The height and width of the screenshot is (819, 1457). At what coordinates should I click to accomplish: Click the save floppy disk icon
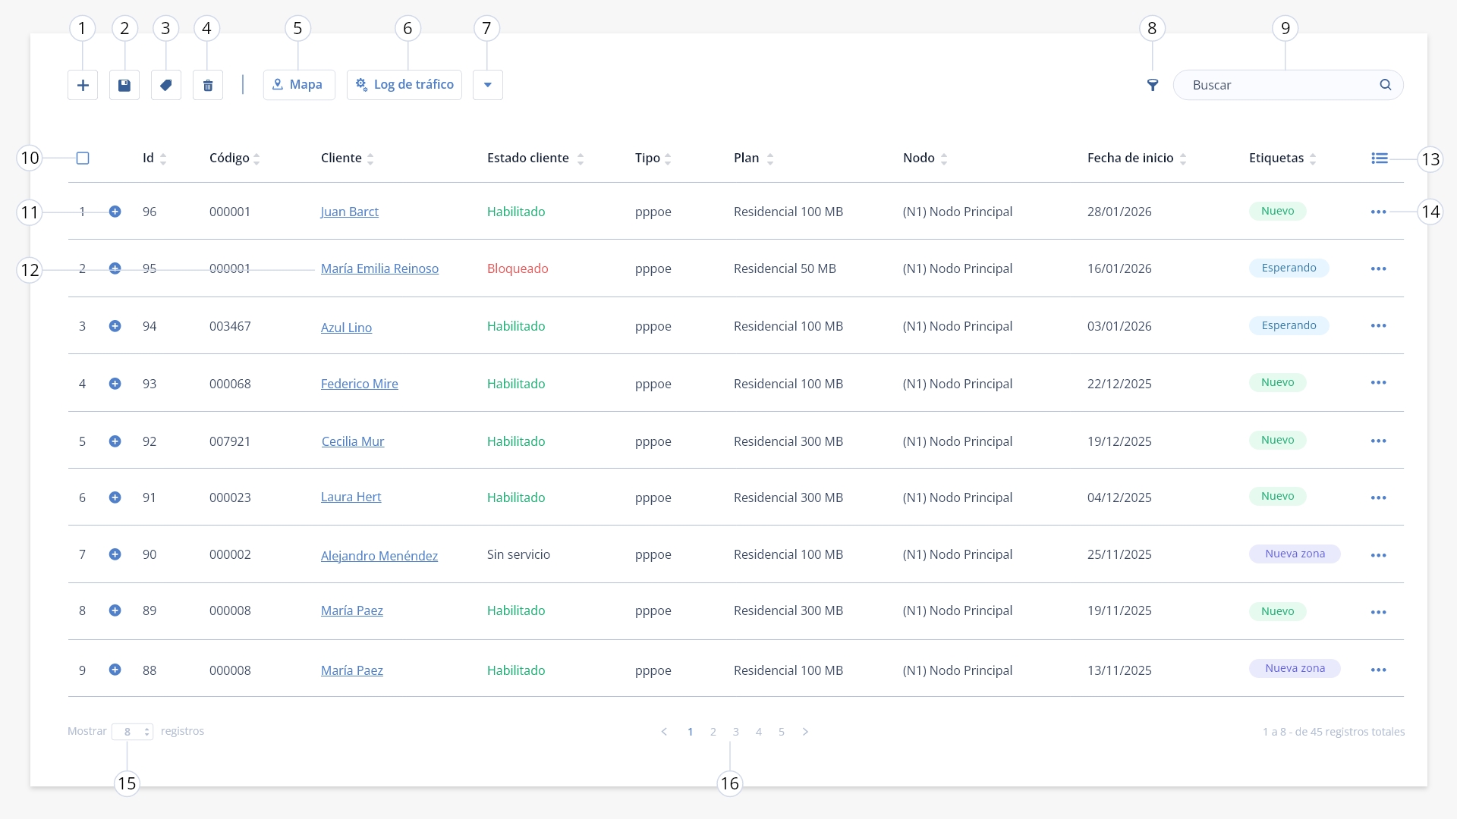tap(124, 85)
